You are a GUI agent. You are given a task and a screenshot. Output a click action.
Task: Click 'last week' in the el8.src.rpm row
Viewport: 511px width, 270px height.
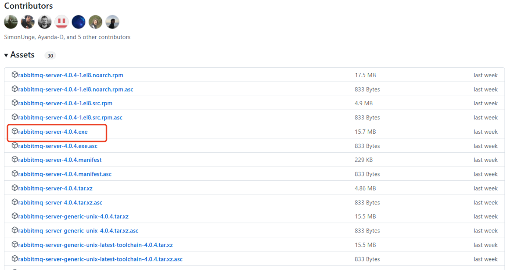(x=486, y=104)
